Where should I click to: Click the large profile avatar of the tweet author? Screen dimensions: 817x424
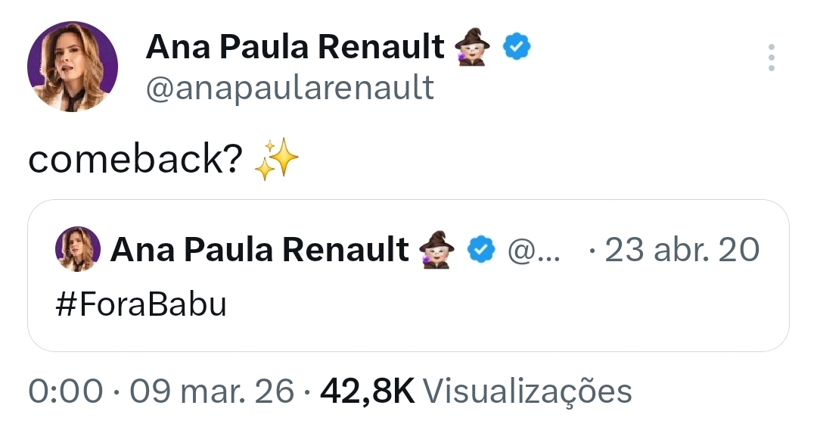73,67
